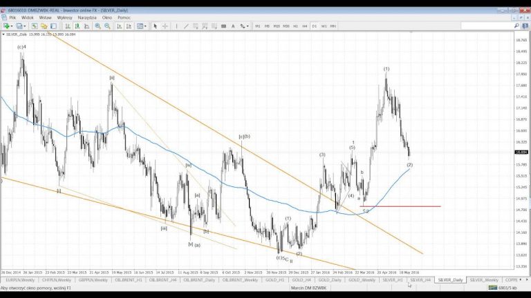Screen dimensions: 531x298
Task: Switch chart to candlestick mode
Action: pyautogui.click(x=77, y=26)
